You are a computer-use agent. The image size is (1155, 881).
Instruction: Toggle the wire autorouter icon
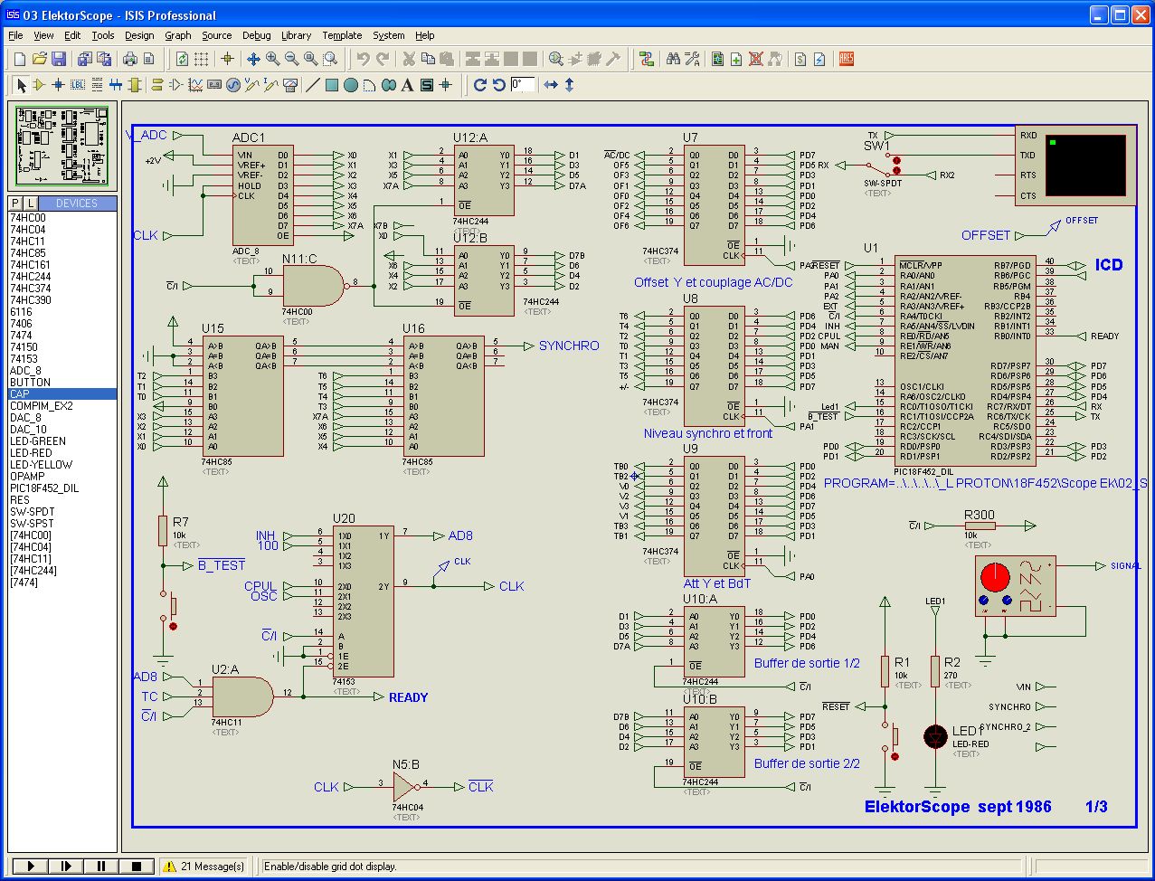647,59
